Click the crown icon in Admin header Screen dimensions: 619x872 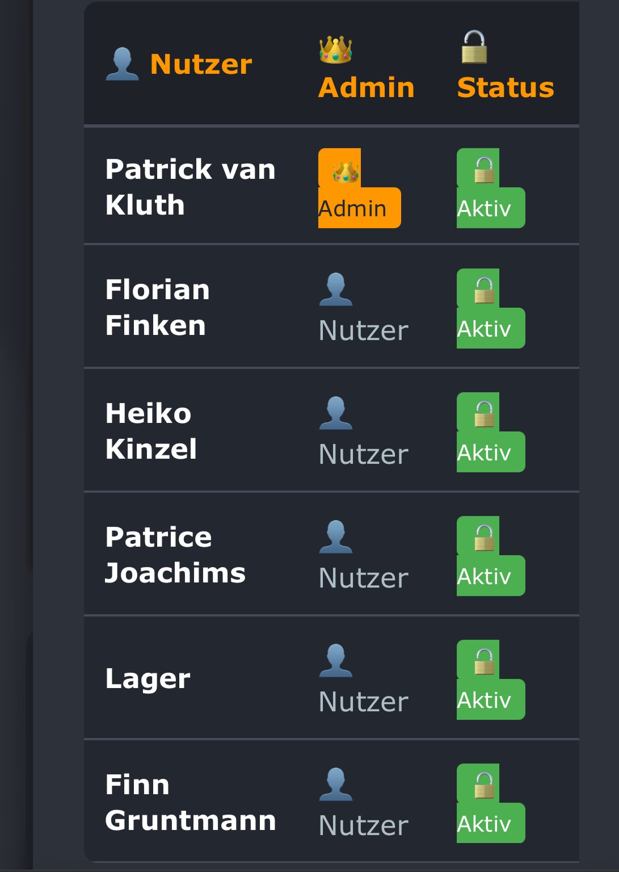(x=335, y=49)
